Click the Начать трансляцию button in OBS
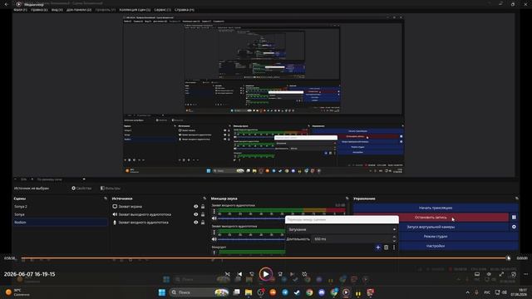Screen dimensions: 532x299 click(436, 208)
